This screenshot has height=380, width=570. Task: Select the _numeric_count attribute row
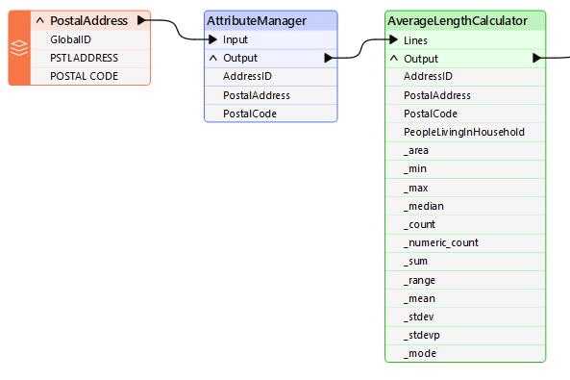click(x=465, y=242)
